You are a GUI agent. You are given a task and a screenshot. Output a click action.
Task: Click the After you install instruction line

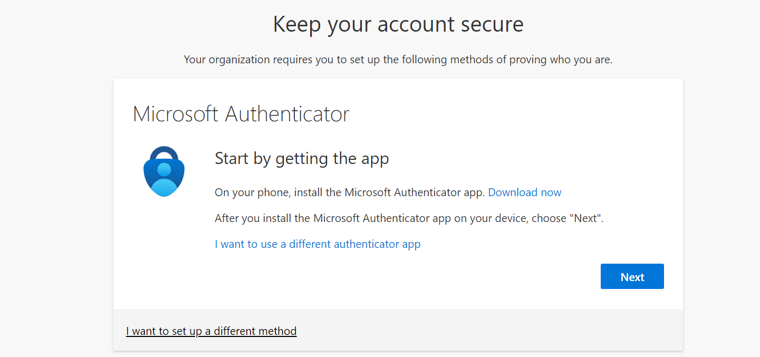(409, 218)
